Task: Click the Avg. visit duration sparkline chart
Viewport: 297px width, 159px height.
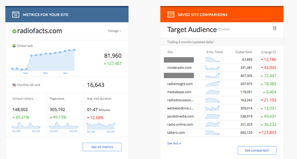Action: (101, 126)
